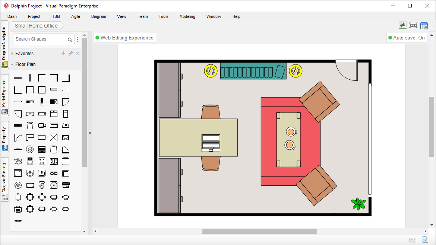Image resolution: width=436 pixels, height=245 pixels.
Task: Click the megaphone announcement icon
Action: coord(402,26)
